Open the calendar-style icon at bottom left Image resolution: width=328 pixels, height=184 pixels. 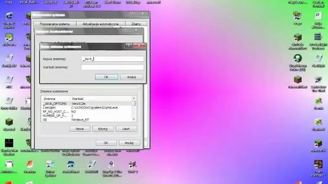coord(9,165)
